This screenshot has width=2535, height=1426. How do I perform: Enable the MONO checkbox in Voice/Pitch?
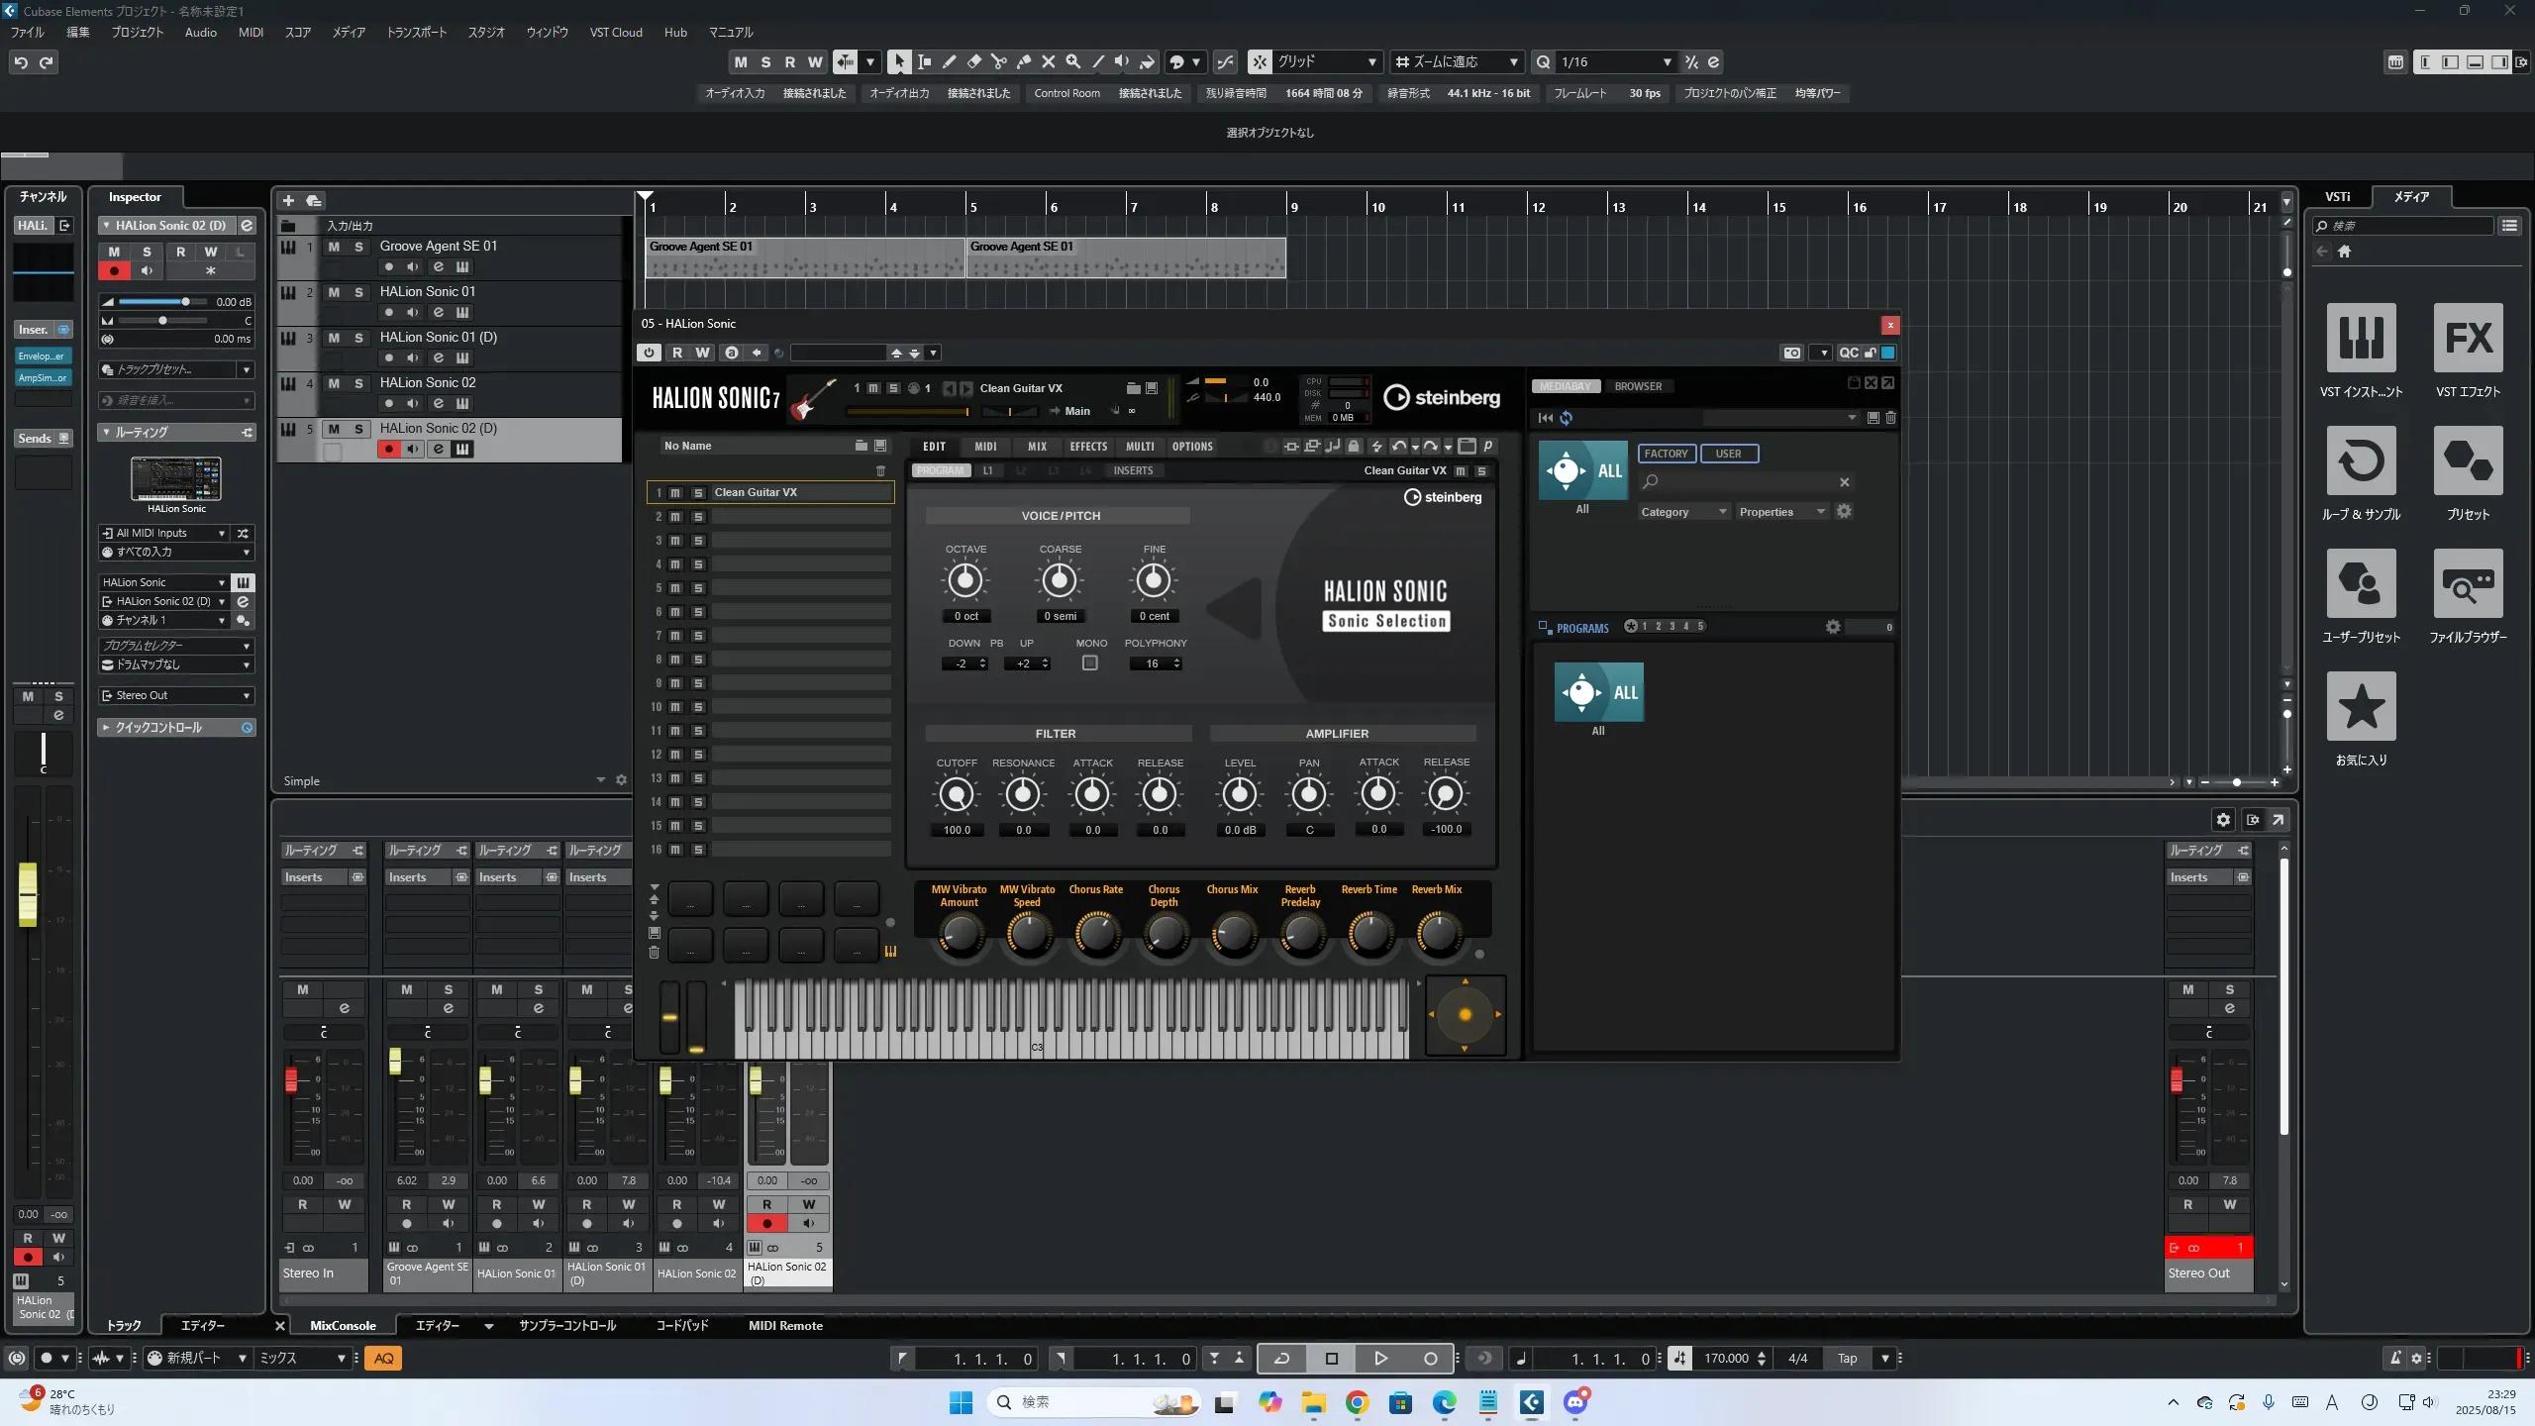point(1089,662)
